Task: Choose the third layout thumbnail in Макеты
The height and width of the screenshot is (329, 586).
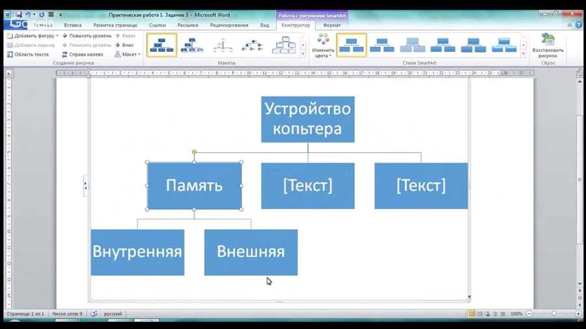Action: [x=223, y=45]
